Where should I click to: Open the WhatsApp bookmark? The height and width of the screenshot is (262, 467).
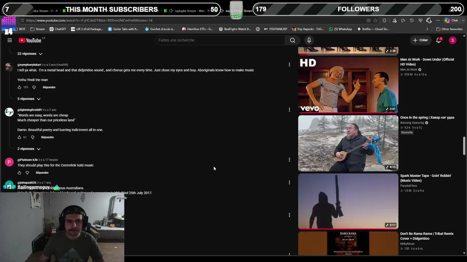(340, 29)
